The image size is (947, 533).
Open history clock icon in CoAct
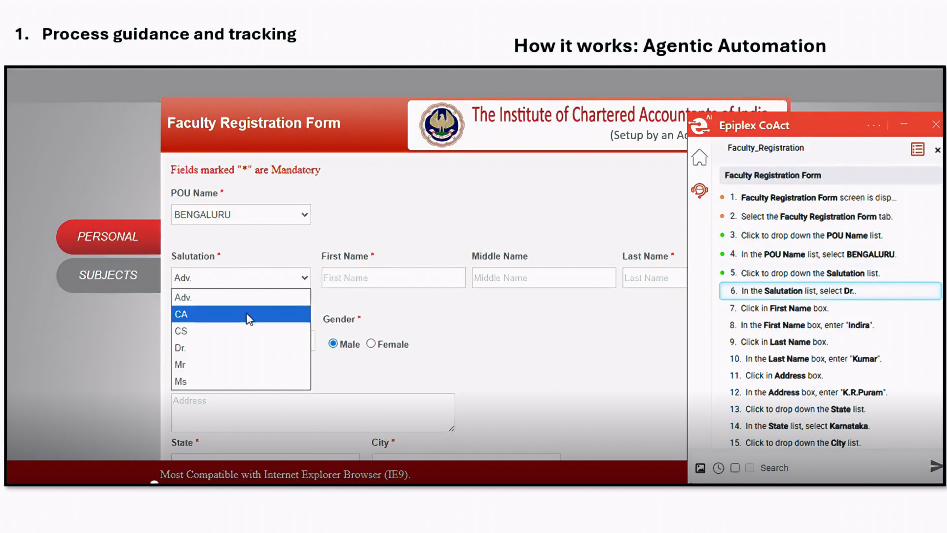click(718, 468)
